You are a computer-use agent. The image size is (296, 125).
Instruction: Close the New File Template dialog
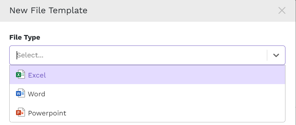[x=282, y=11]
